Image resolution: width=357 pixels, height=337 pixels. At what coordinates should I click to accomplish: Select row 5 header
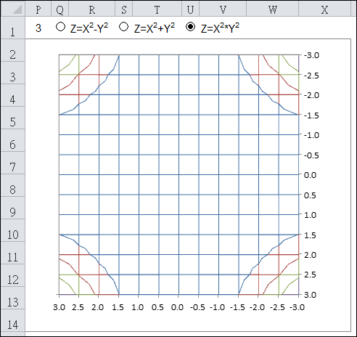tap(12, 118)
